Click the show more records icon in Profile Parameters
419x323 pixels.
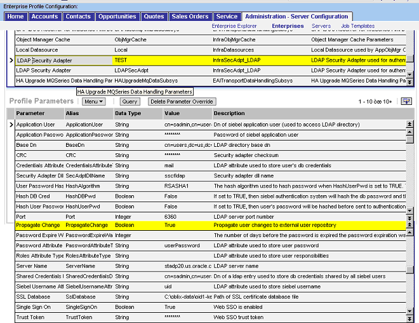[407, 101]
